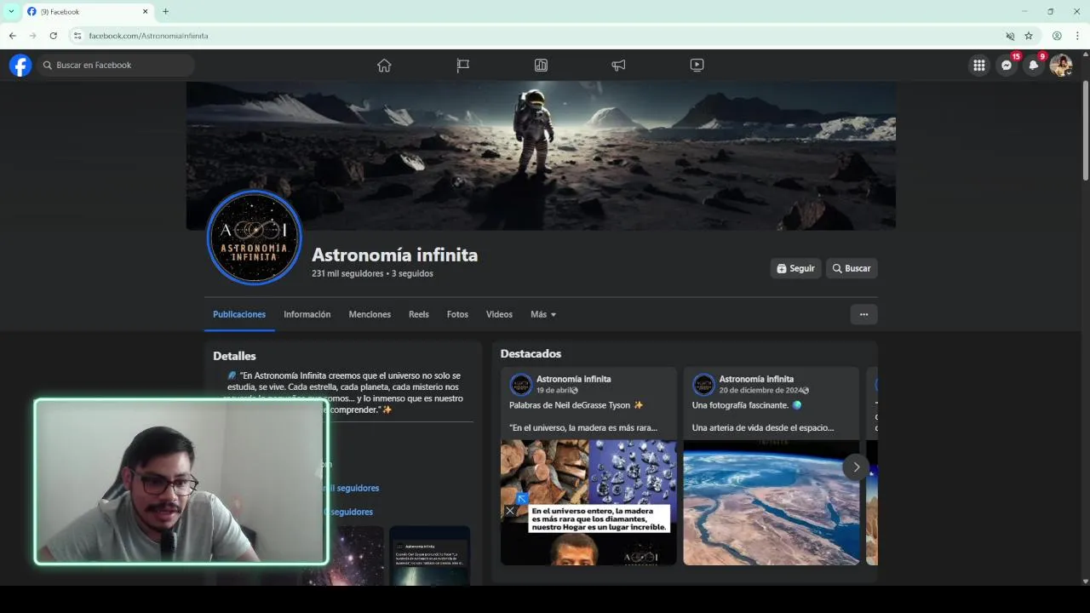Reload the current page
This screenshot has height=613, width=1090.
coord(53,36)
